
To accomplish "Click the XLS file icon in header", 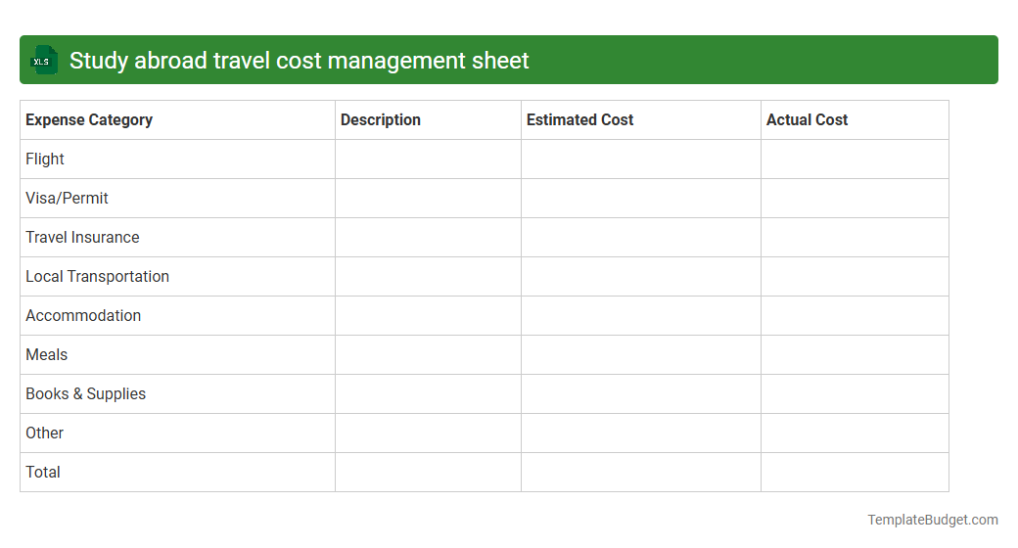I will [44, 61].
